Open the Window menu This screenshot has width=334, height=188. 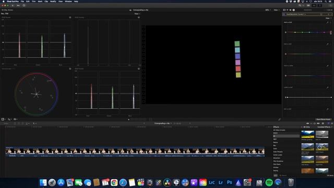(x=68, y=1)
